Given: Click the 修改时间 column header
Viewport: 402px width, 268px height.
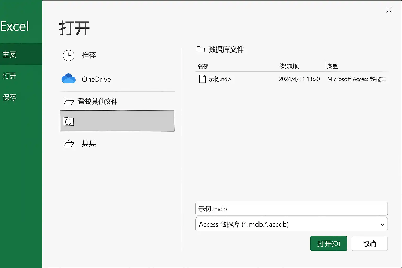Looking at the screenshot, I should click(289, 66).
